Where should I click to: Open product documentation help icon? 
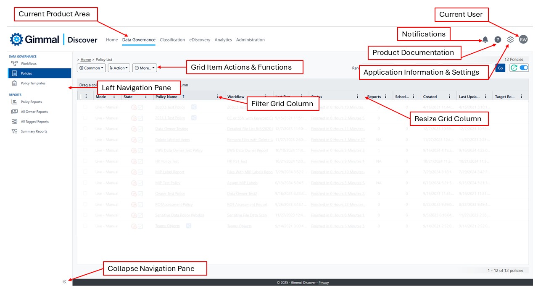498,39
